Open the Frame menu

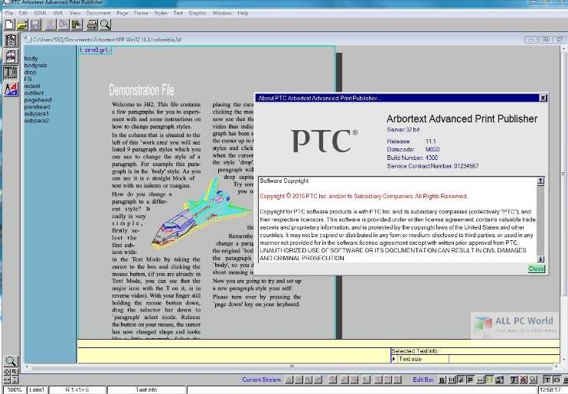tap(142, 13)
